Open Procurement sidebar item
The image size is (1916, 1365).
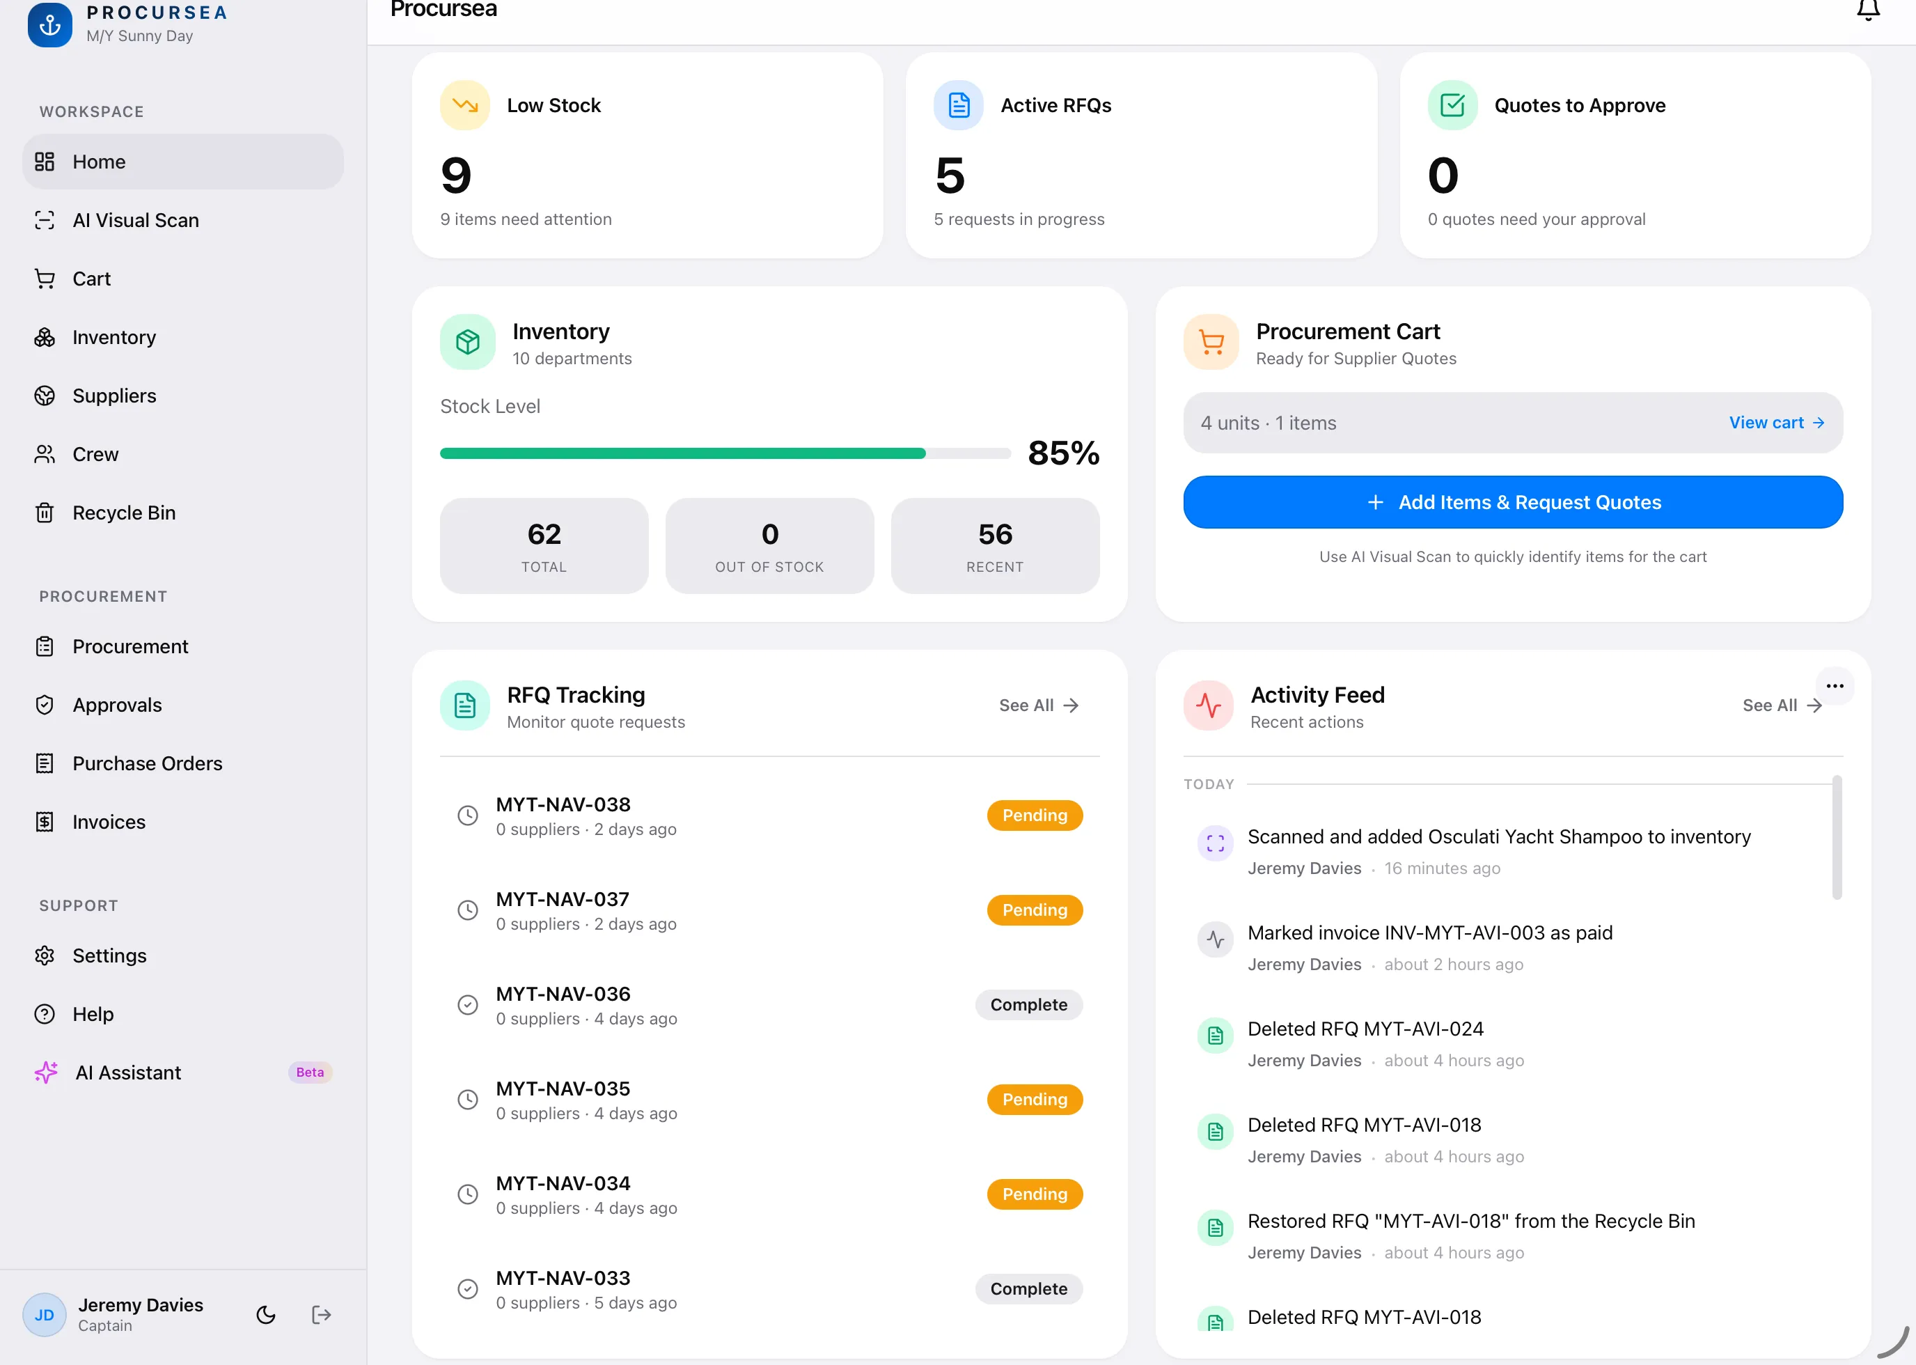pos(183,646)
